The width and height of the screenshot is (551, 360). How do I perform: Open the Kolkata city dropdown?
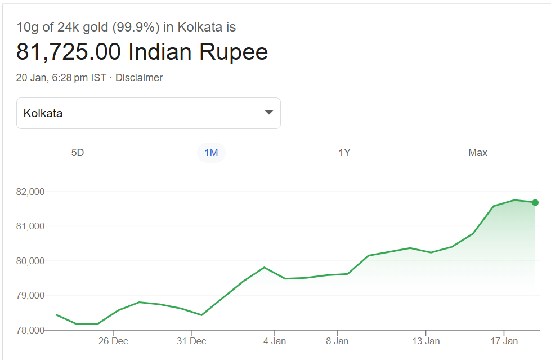point(148,113)
